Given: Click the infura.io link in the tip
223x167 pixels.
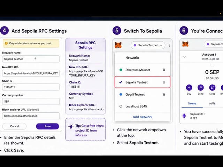Looking at the screenshot, I should point(81,135).
